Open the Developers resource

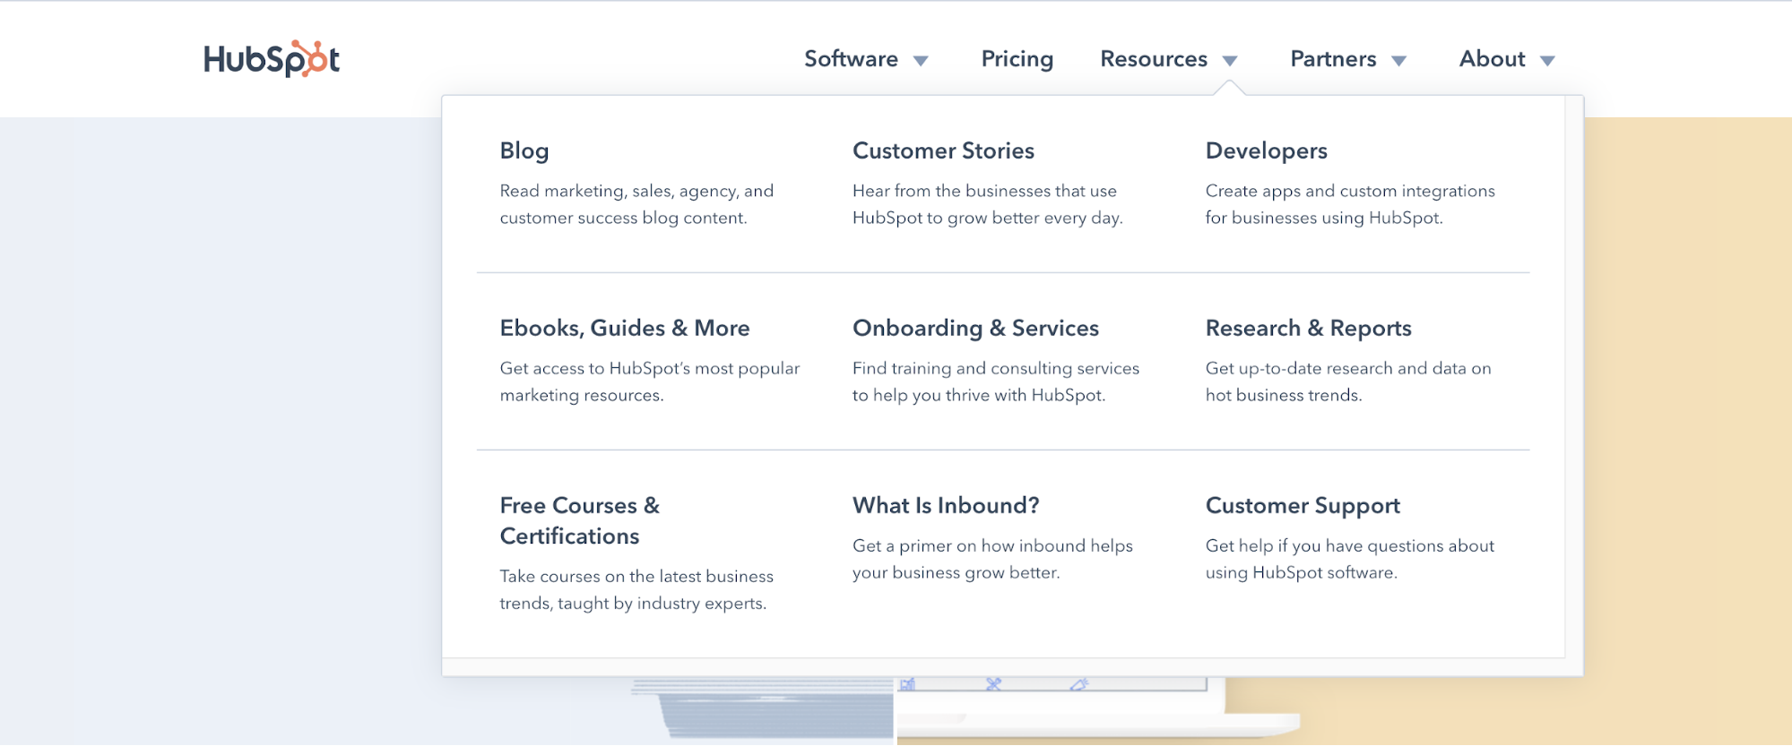[1267, 151]
